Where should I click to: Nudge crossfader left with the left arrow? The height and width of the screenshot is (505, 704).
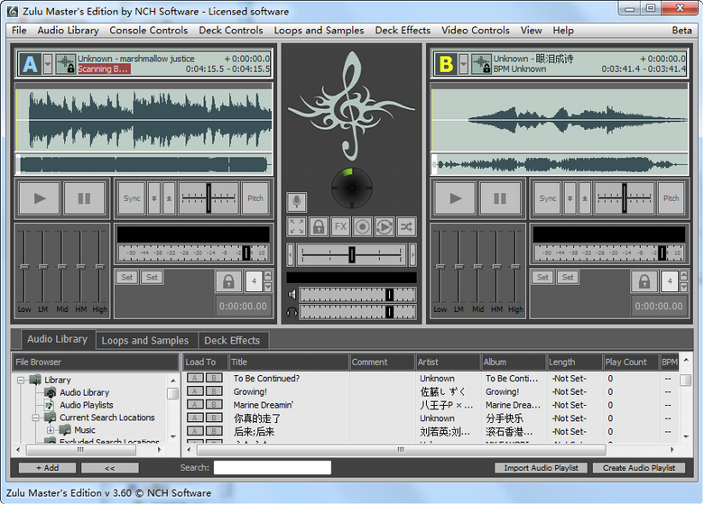291,254
